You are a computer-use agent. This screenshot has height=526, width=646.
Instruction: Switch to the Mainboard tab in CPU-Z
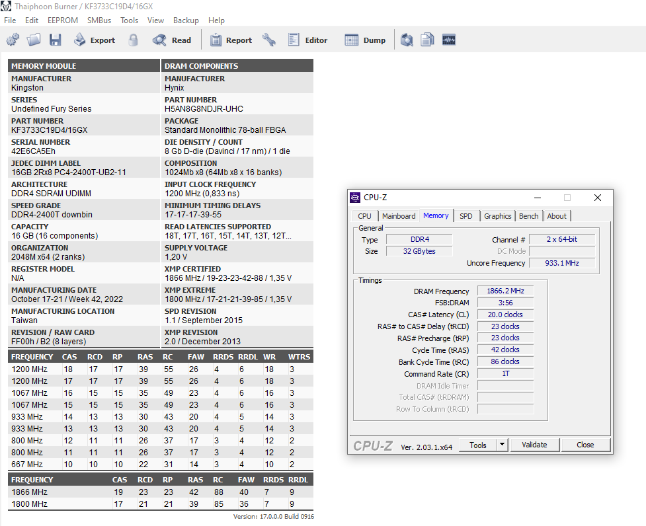coord(399,216)
